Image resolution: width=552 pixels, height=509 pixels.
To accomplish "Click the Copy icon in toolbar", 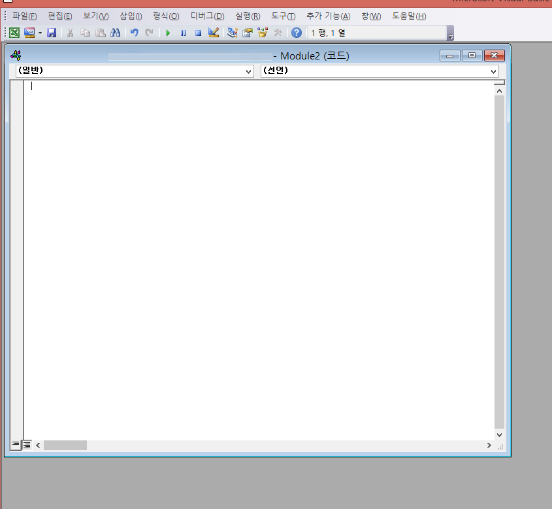I will coord(85,33).
